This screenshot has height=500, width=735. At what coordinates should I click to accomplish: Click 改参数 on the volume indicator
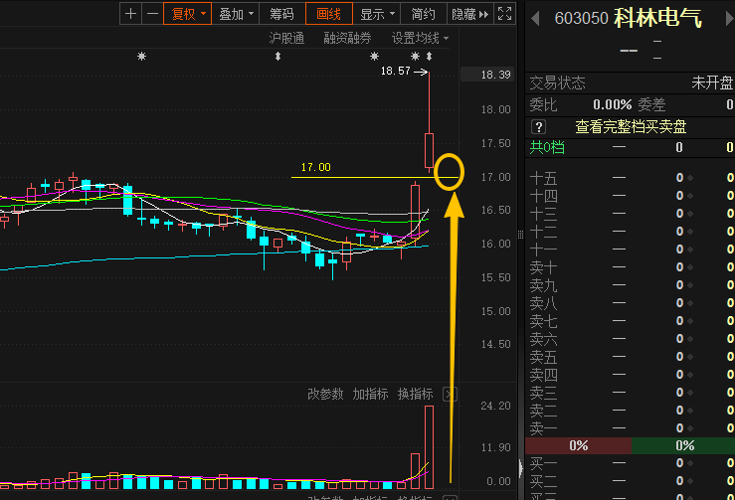click(x=325, y=394)
